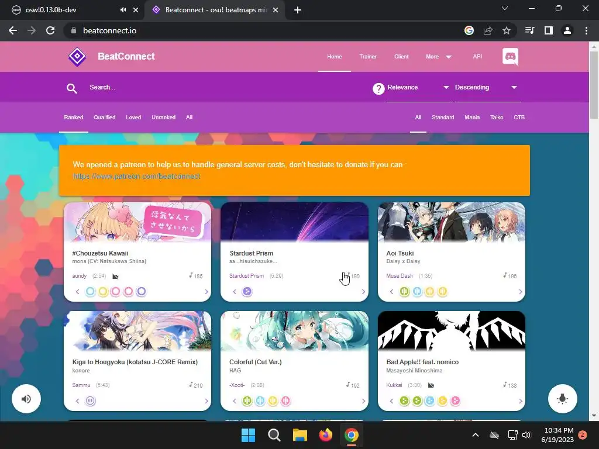Image resolution: width=599 pixels, height=449 pixels.
Task: Show hidden system tray icons
Action: (475, 435)
